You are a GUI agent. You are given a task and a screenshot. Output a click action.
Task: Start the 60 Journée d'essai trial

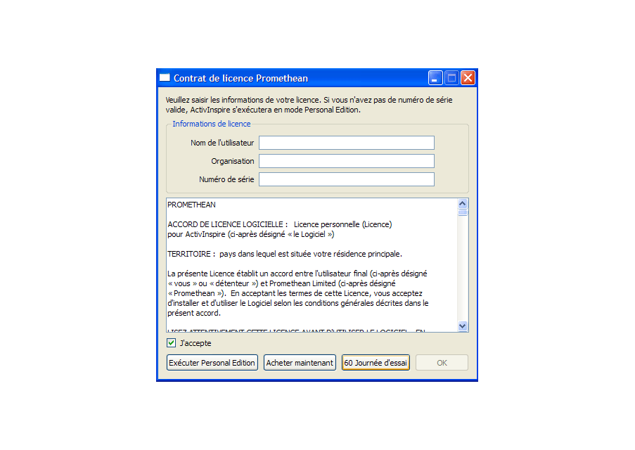tap(376, 363)
